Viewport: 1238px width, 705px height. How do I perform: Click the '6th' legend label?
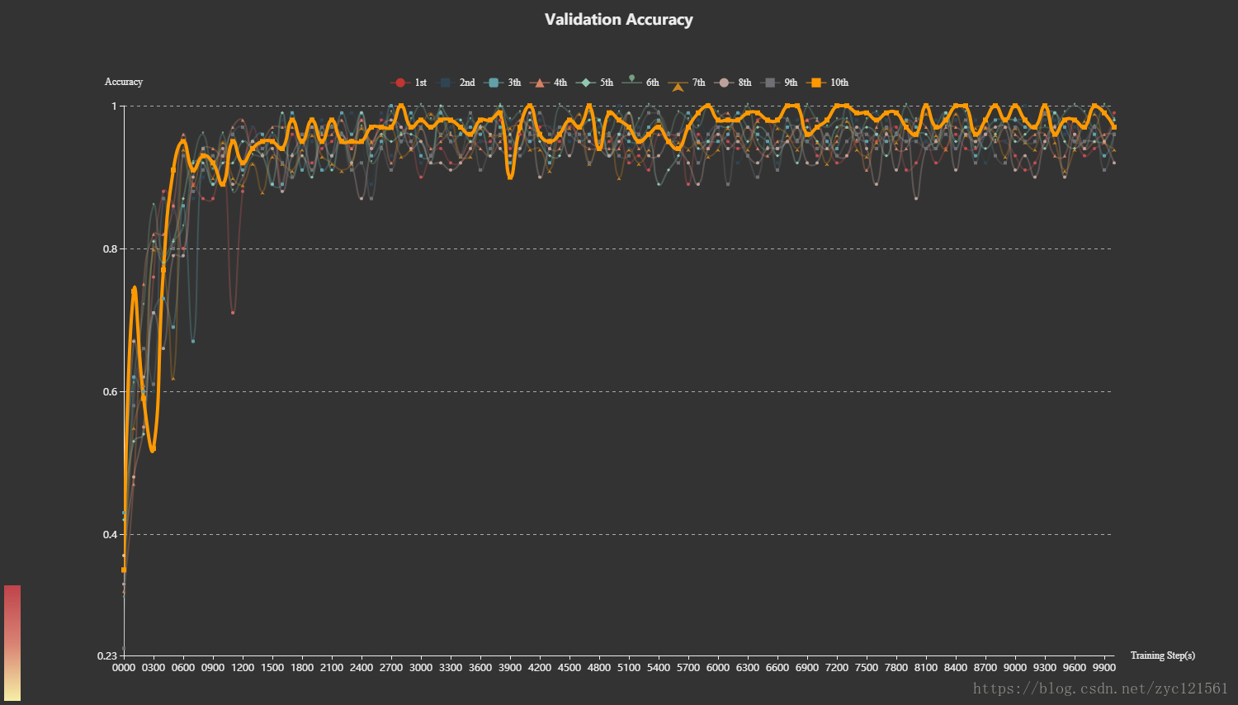pos(653,83)
